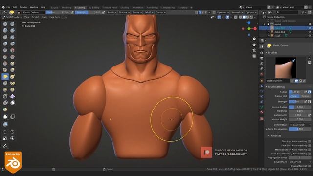Switch to the Shading workspace tab
Screen dimensions: 313x176
[125, 8]
